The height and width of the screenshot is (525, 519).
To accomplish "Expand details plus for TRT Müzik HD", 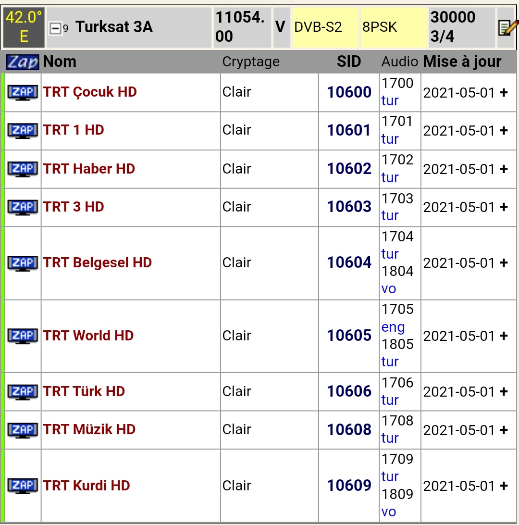I will click(504, 430).
